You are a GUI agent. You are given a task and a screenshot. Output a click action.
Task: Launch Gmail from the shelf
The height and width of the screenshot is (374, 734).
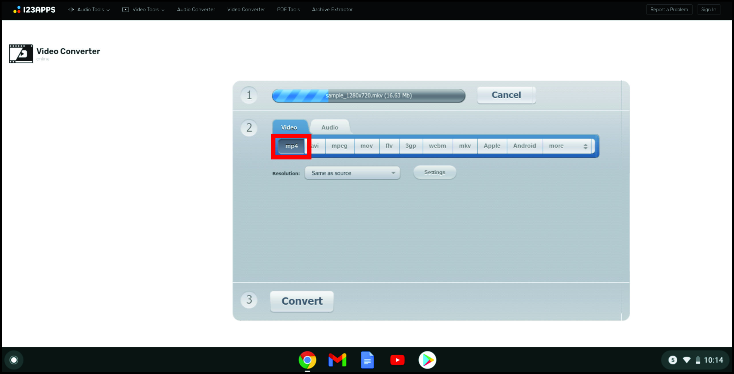[337, 360]
